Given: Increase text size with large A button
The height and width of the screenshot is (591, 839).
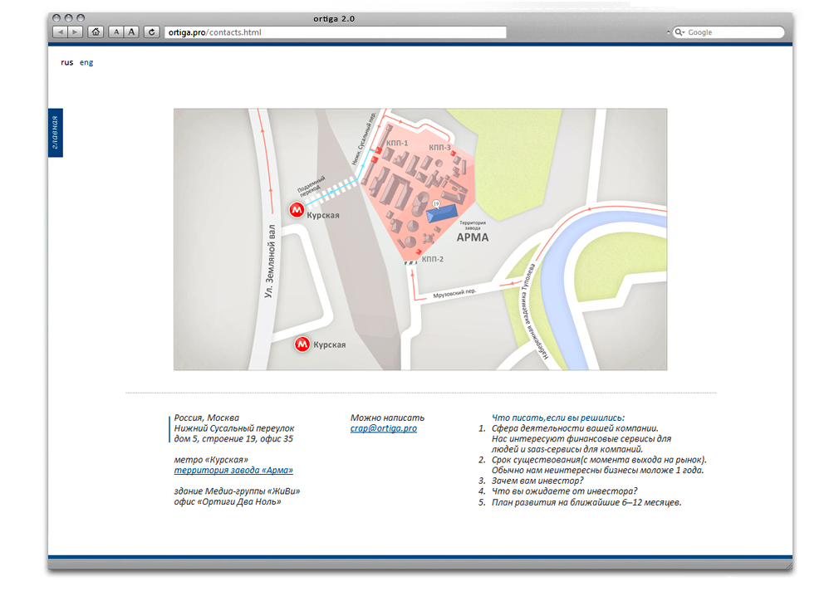Looking at the screenshot, I should click(x=131, y=32).
